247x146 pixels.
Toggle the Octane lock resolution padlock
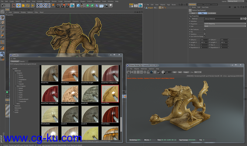click(x=148, y=72)
